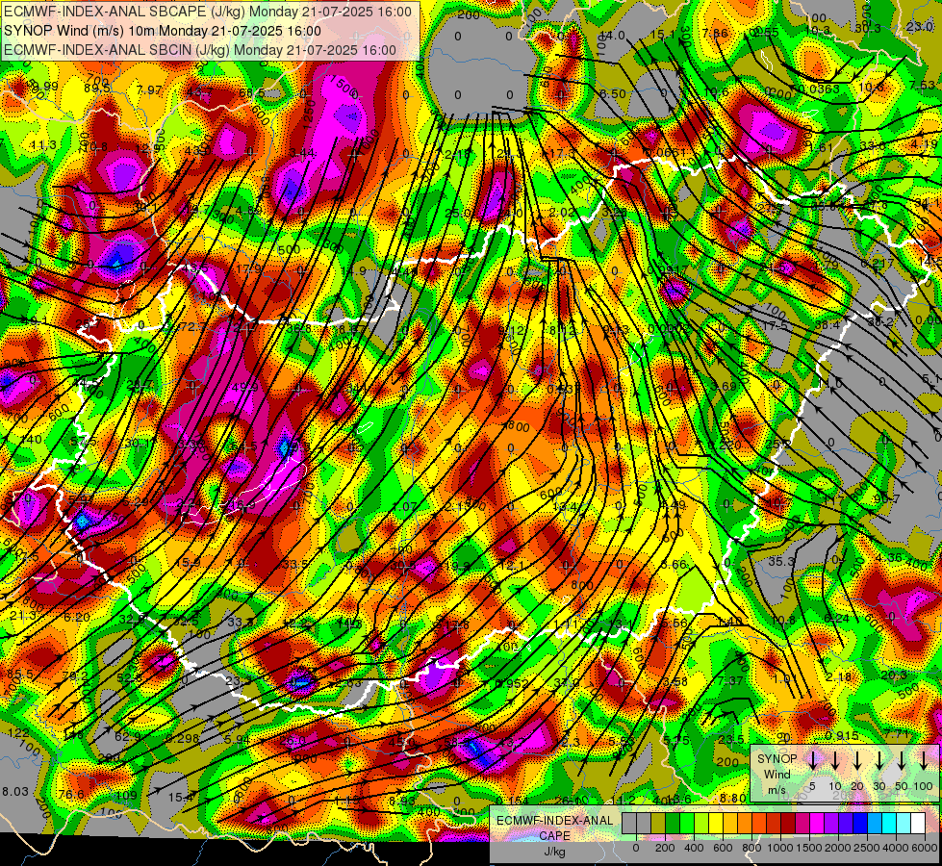Choose the pure blue CAPE legend swatch
Viewport: 942px width, 866px height.
pos(859,824)
